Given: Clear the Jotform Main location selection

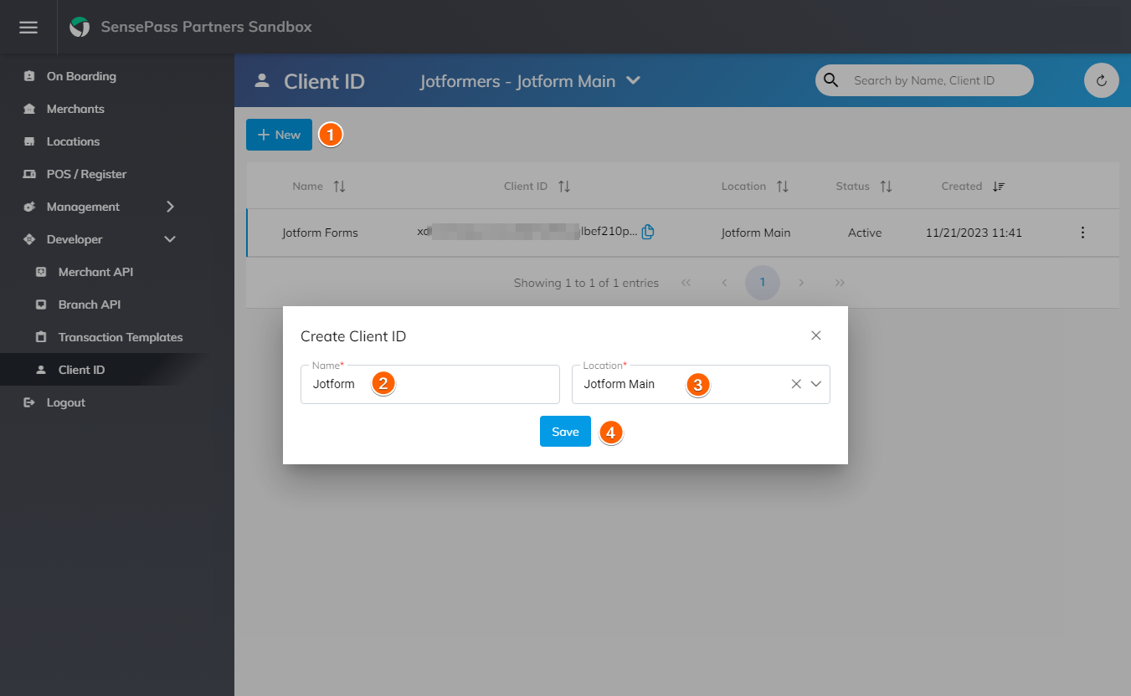Looking at the screenshot, I should (796, 384).
